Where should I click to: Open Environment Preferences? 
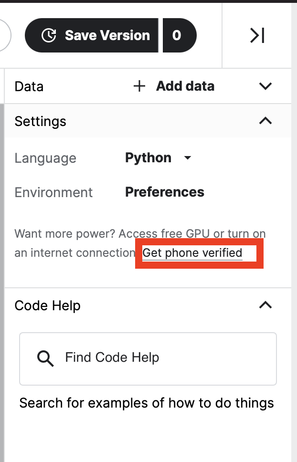[165, 192]
